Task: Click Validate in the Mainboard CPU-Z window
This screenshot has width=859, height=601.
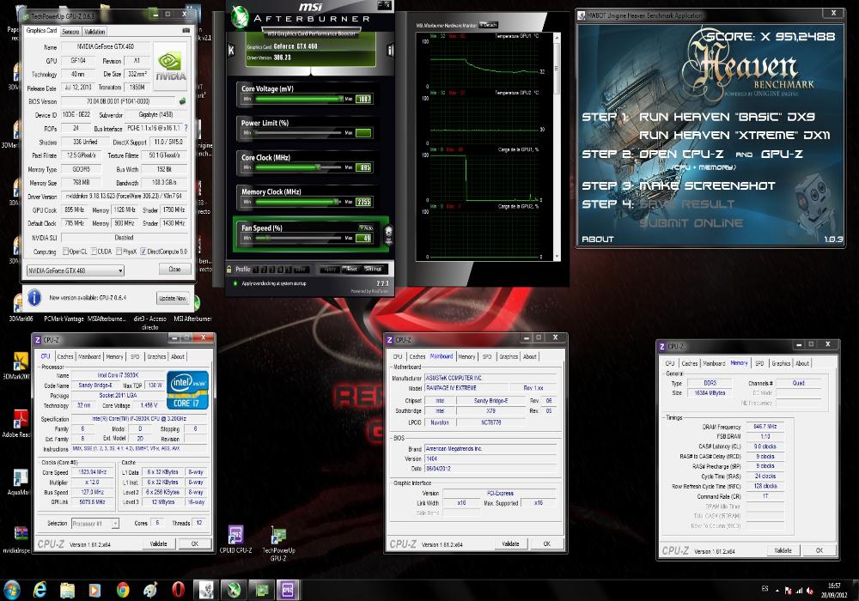Action: tap(510, 543)
